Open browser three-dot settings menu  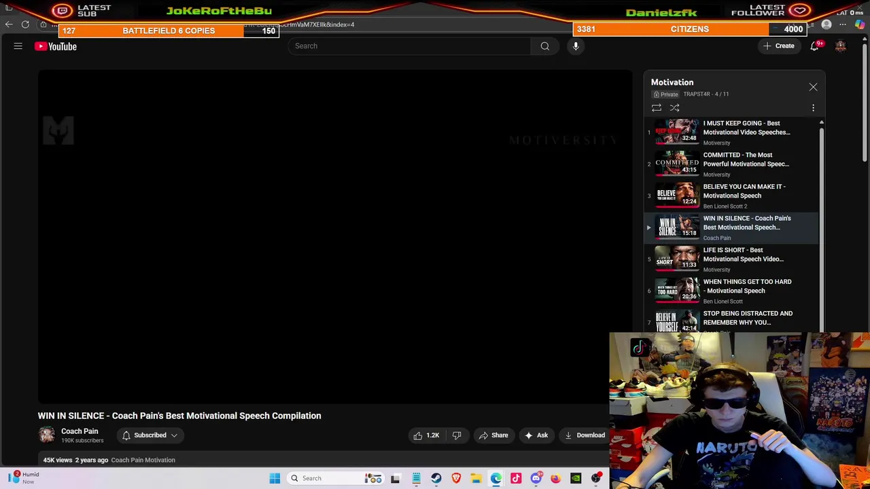[x=843, y=24]
